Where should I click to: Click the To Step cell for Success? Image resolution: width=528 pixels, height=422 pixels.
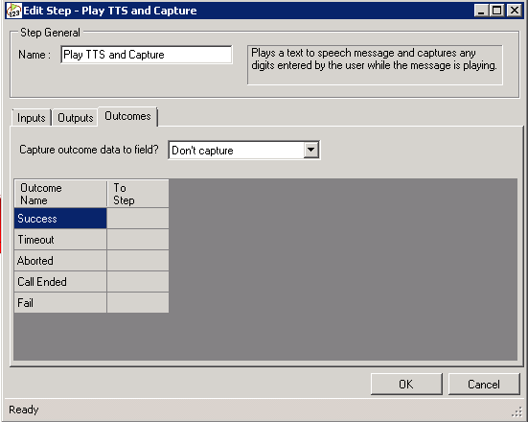(x=138, y=219)
